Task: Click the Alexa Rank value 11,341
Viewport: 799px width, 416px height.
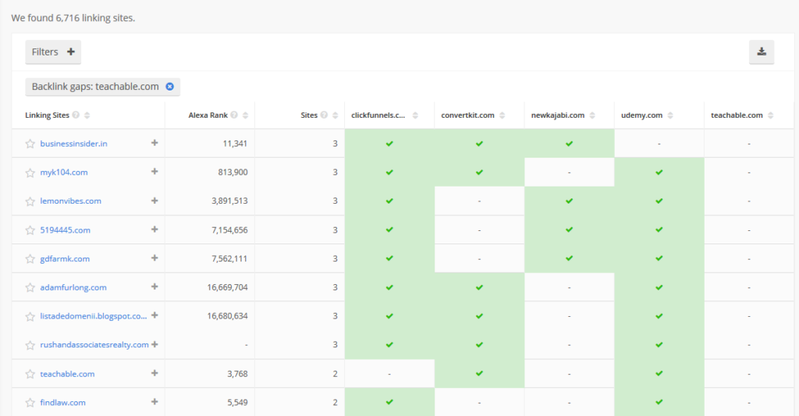Action: tap(235, 144)
